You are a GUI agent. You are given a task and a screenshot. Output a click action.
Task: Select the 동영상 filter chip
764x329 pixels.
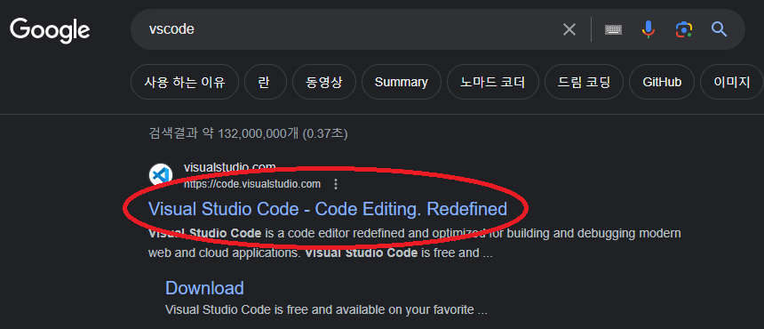click(324, 82)
